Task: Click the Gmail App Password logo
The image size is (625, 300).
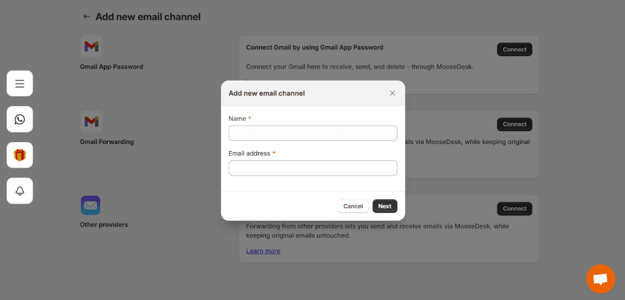Action: click(92, 46)
